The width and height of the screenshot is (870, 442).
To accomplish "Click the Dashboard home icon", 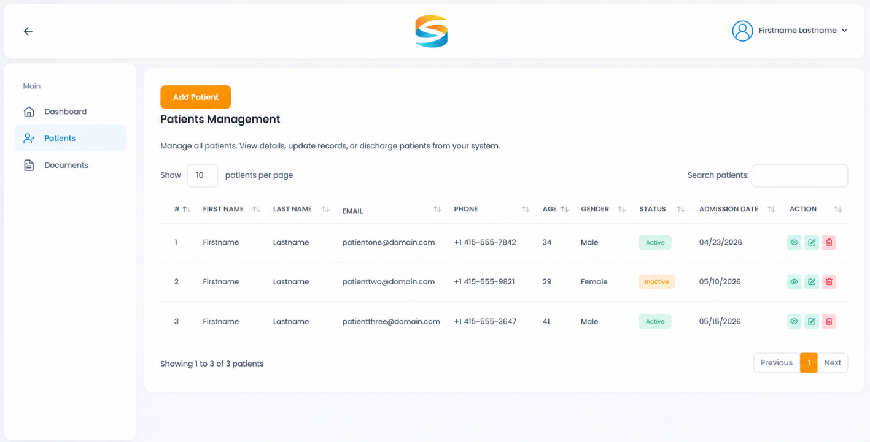I will pos(29,112).
